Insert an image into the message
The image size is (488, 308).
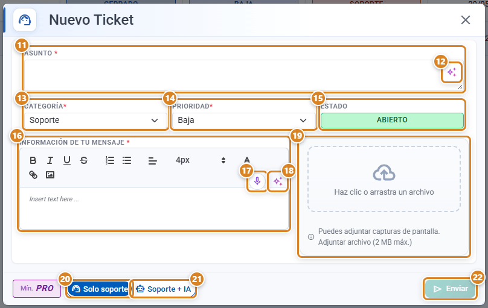click(50, 175)
